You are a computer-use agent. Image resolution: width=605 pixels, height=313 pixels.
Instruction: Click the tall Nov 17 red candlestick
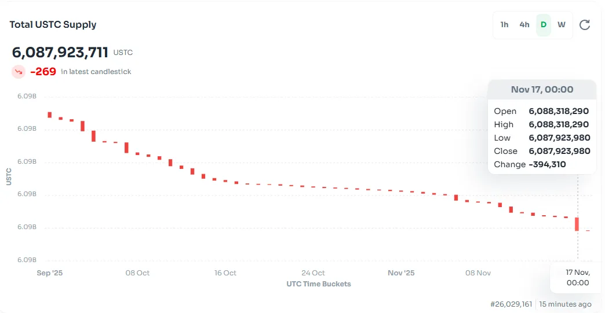coord(577,224)
